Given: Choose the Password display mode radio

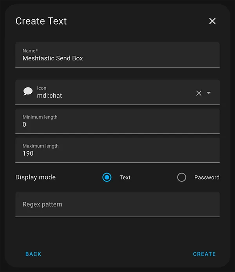Looking at the screenshot, I should click(182, 177).
